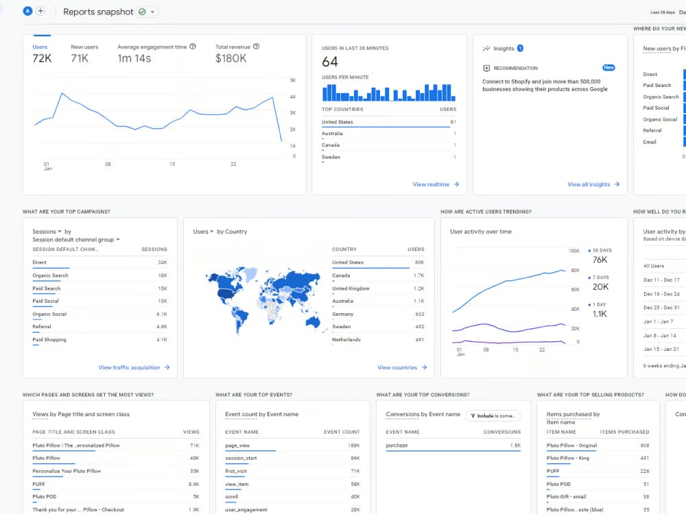686x514 pixels.
Task: Click the Paid Search sessions row
Action: point(99,289)
